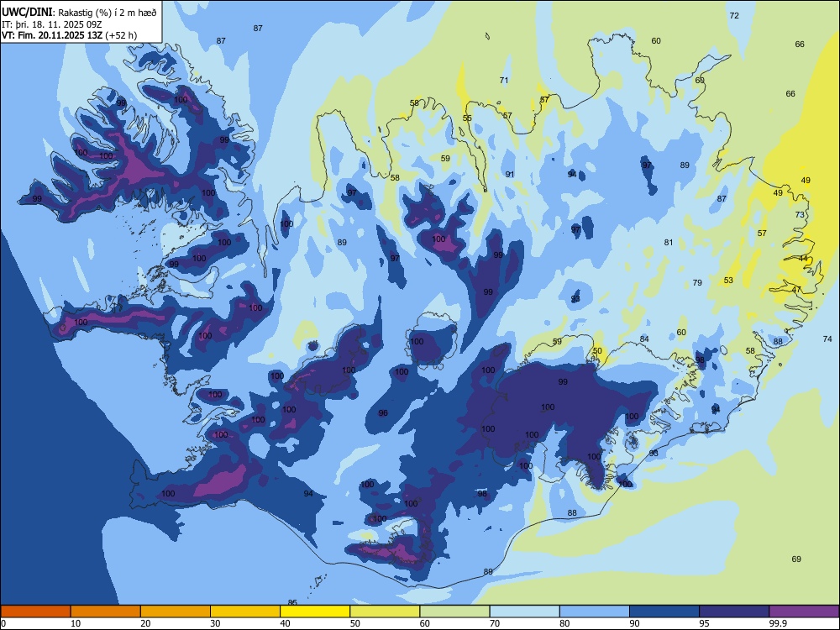Click the legend tick label '10'

76,623
